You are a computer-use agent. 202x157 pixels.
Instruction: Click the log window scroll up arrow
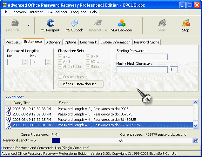point(195,102)
